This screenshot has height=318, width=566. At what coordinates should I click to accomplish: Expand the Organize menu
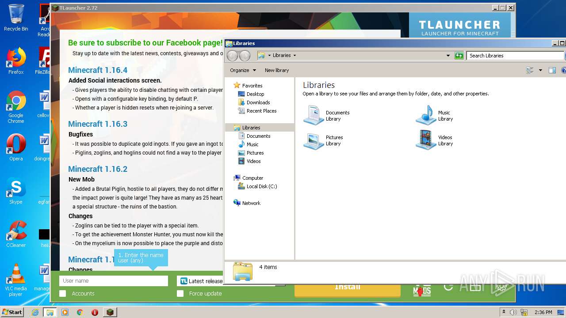pos(243,70)
